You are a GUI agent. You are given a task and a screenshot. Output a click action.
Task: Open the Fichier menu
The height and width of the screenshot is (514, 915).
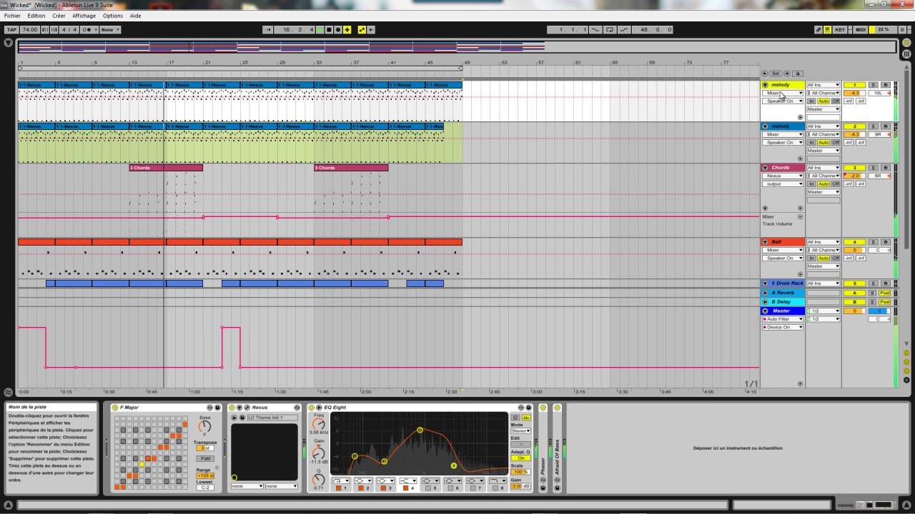click(x=12, y=16)
